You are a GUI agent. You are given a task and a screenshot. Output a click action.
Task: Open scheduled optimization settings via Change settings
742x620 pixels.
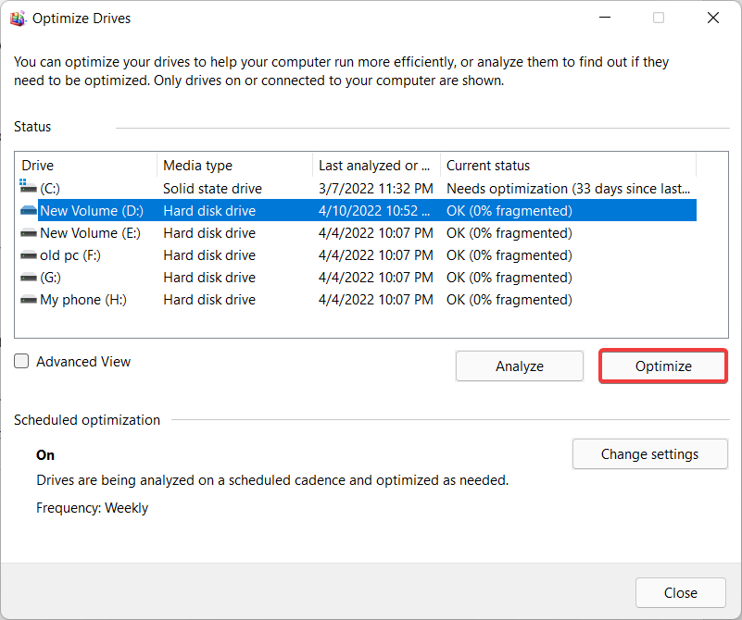(x=649, y=453)
